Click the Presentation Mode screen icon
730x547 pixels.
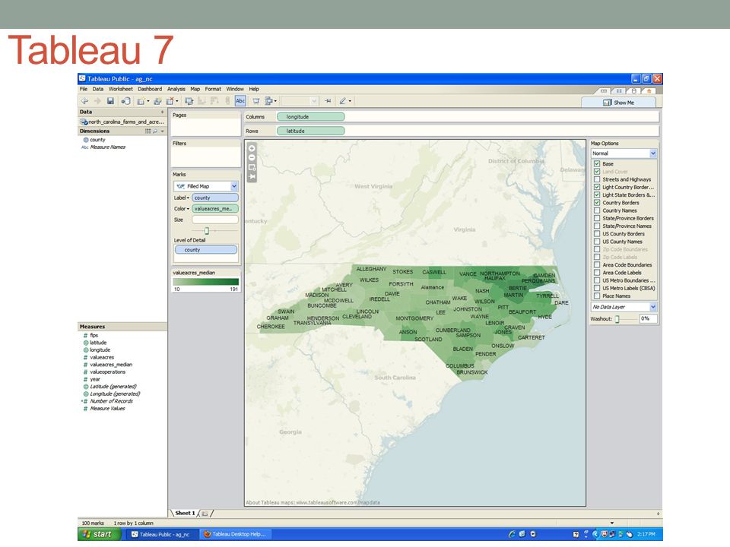[256, 101]
